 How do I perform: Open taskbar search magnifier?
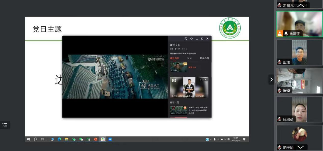coord(35,139)
